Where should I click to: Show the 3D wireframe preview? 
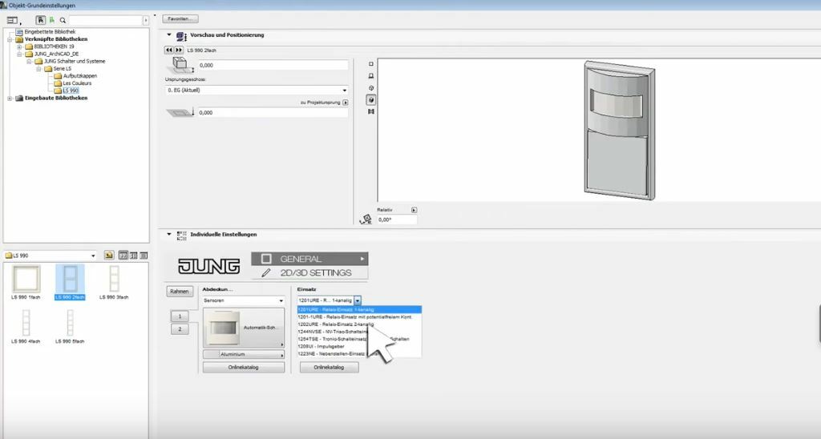(x=371, y=88)
